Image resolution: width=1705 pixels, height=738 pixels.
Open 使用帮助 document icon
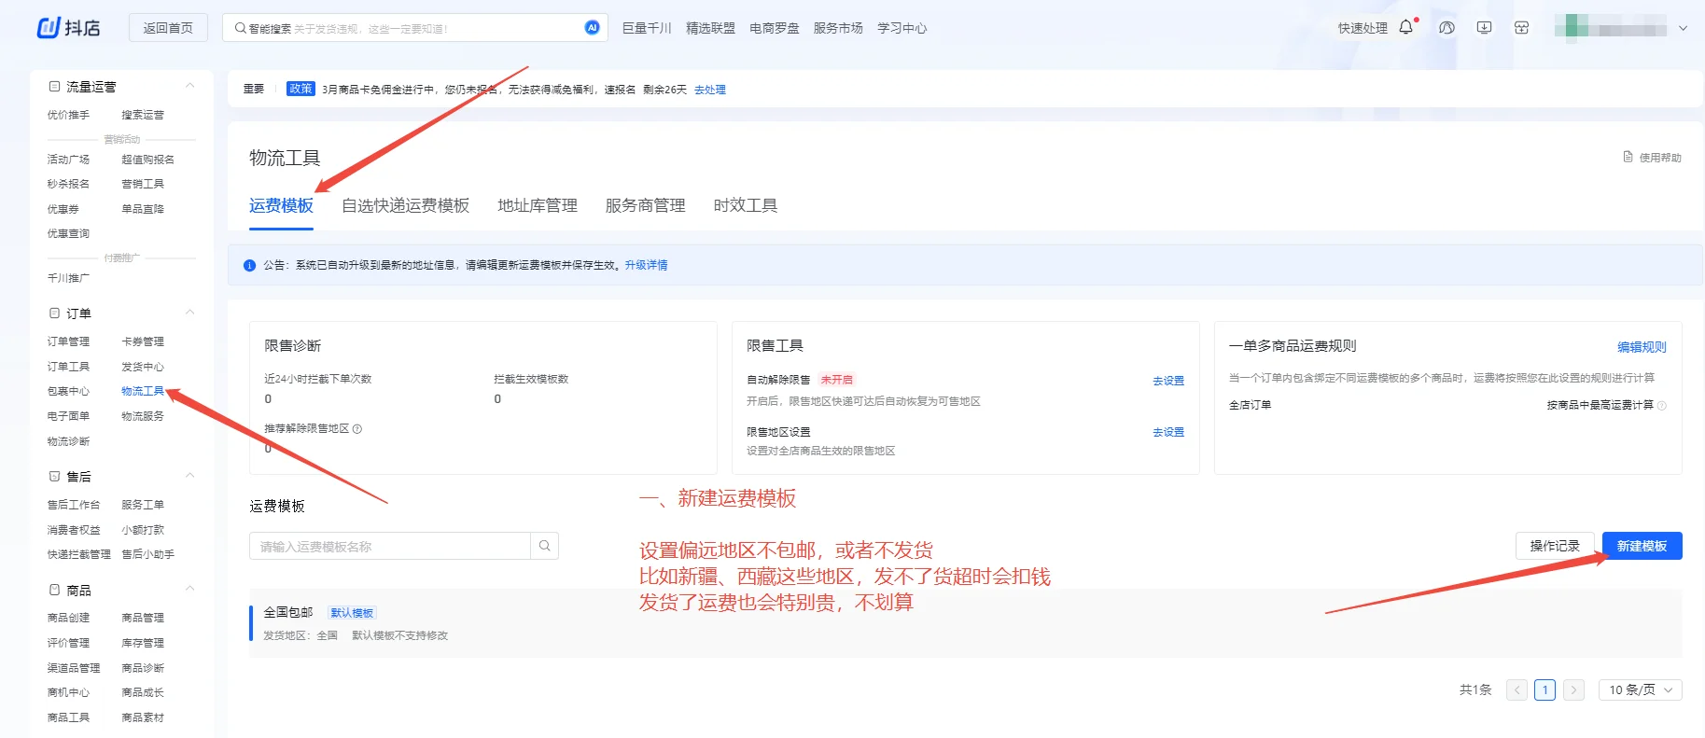click(1628, 157)
